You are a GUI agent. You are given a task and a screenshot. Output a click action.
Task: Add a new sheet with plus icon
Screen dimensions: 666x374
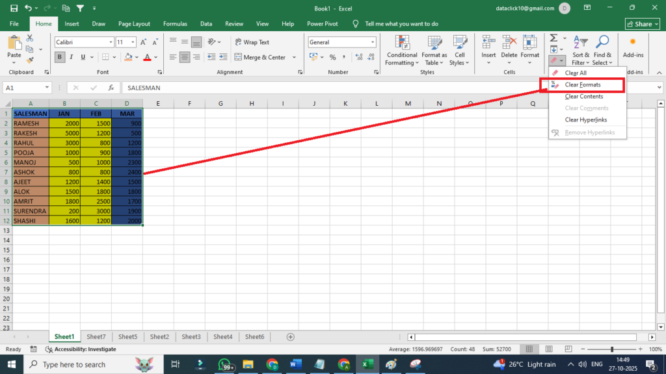pos(291,336)
